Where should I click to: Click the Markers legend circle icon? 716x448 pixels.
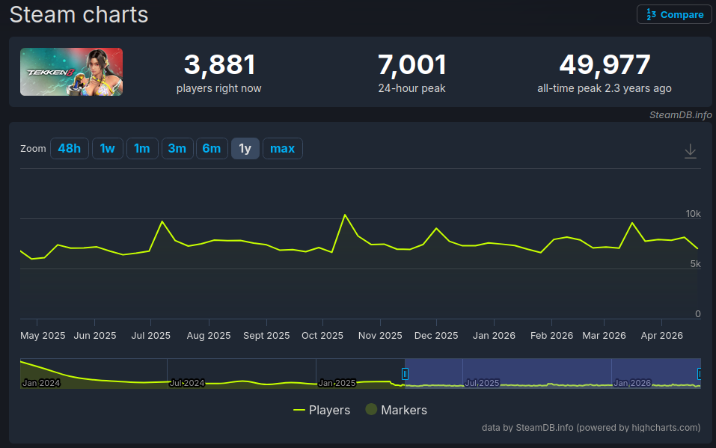(371, 409)
